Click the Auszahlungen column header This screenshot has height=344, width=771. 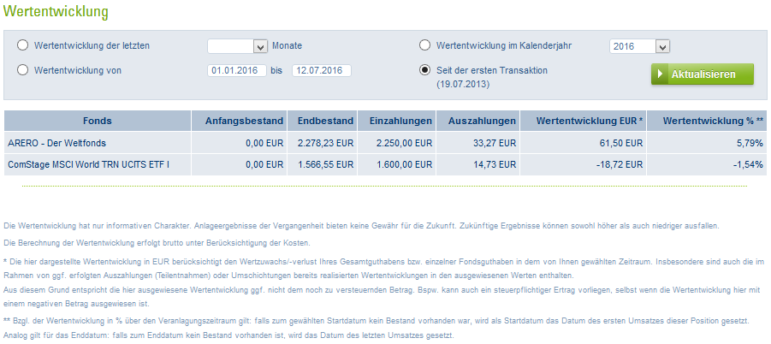click(x=481, y=121)
